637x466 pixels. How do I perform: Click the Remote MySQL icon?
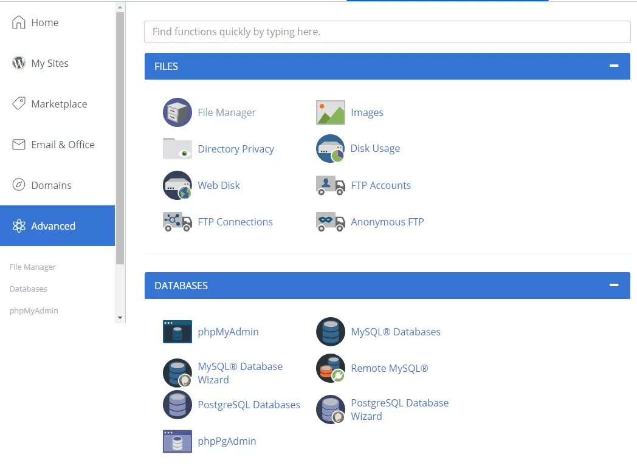point(330,368)
